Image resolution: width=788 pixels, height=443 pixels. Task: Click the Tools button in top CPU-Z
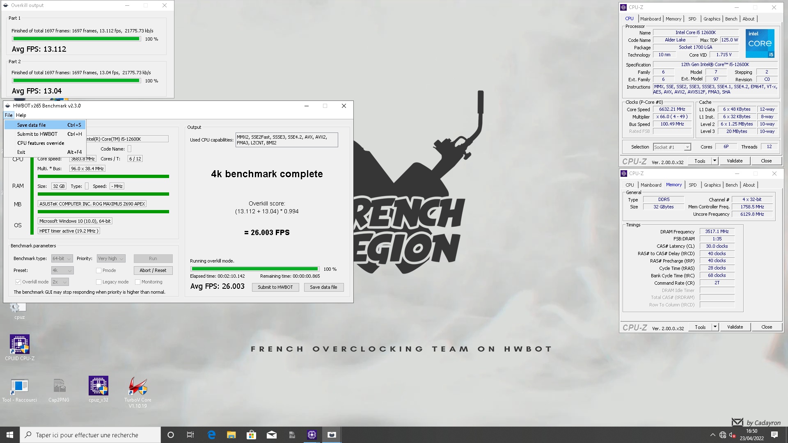tap(700, 161)
